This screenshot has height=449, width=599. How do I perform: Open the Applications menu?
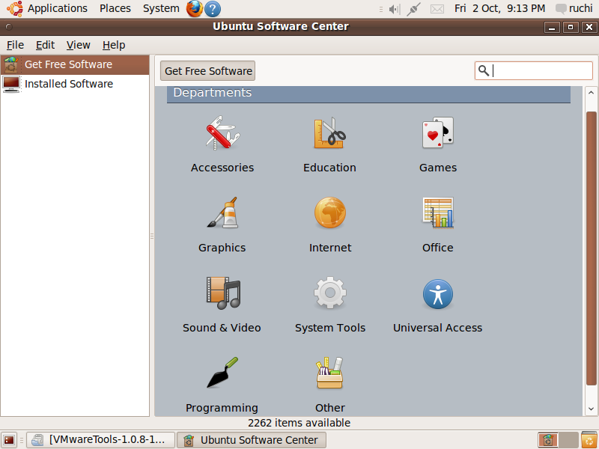coord(58,8)
